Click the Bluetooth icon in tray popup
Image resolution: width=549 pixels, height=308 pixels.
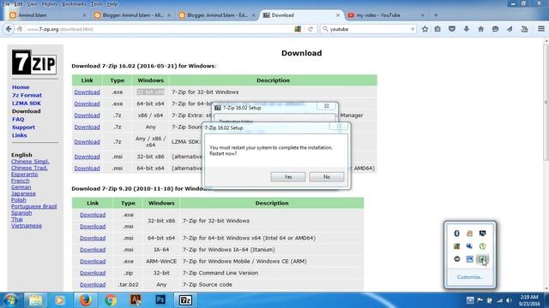(x=456, y=234)
